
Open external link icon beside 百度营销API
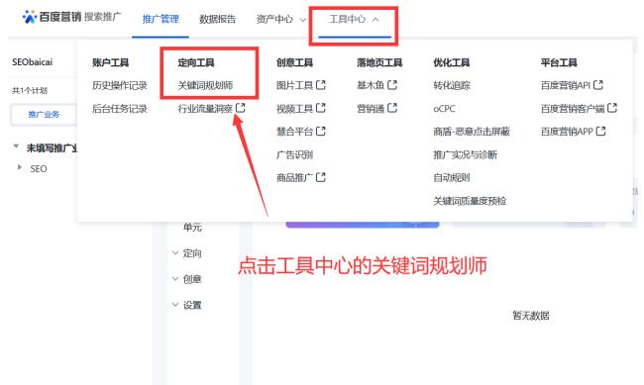coord(598,85)
